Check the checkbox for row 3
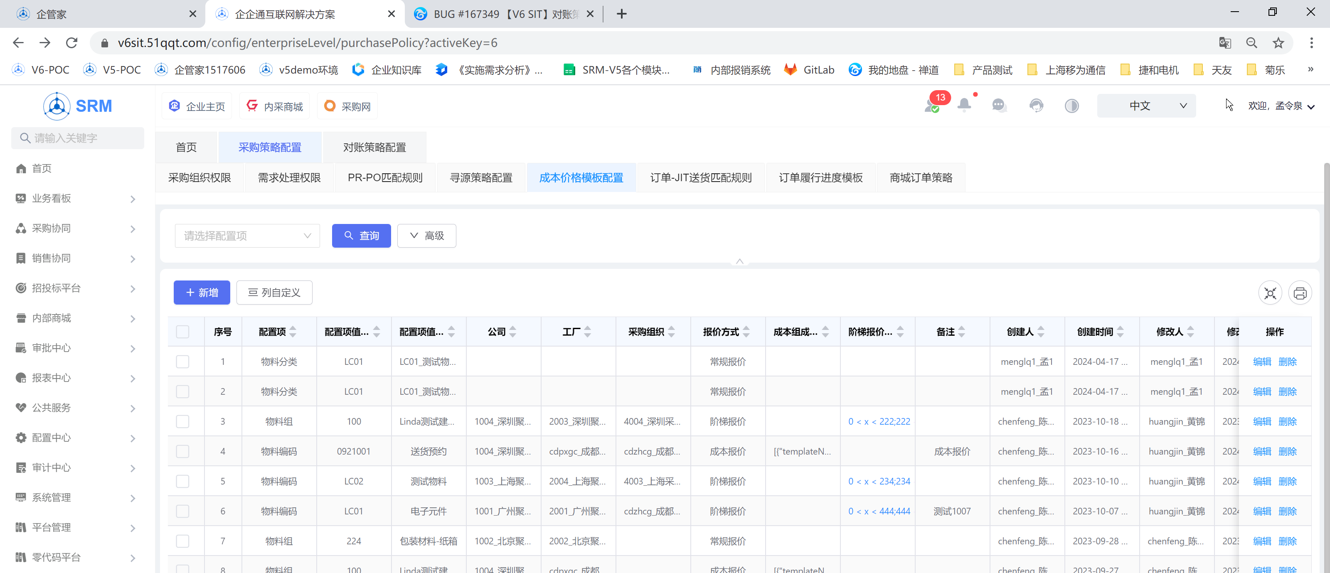 point(182,421)
